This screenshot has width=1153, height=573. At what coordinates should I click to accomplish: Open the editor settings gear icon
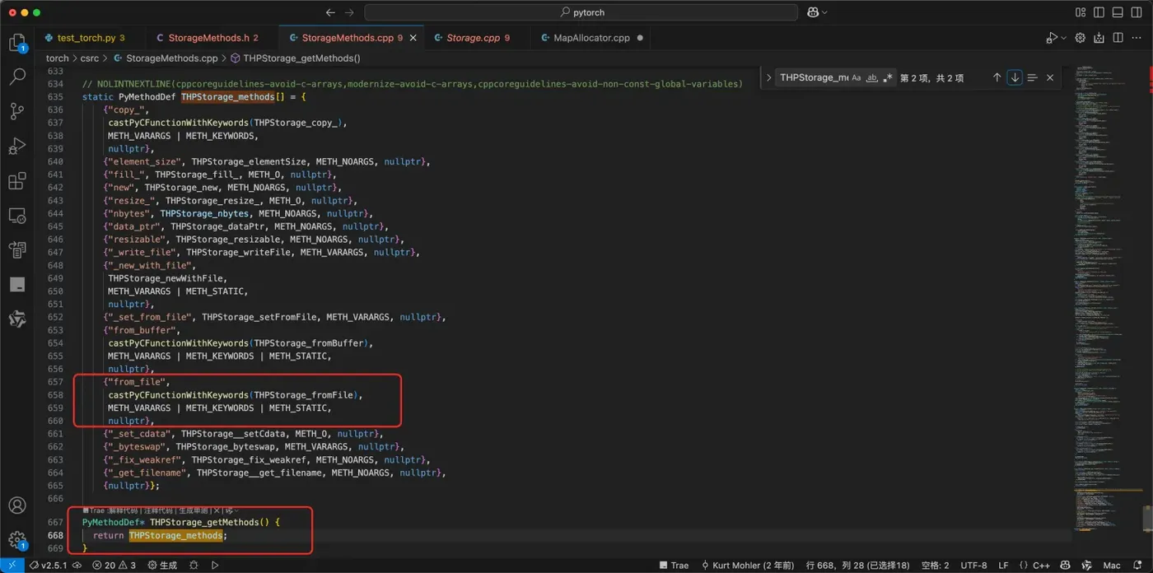coord(1080,38)
